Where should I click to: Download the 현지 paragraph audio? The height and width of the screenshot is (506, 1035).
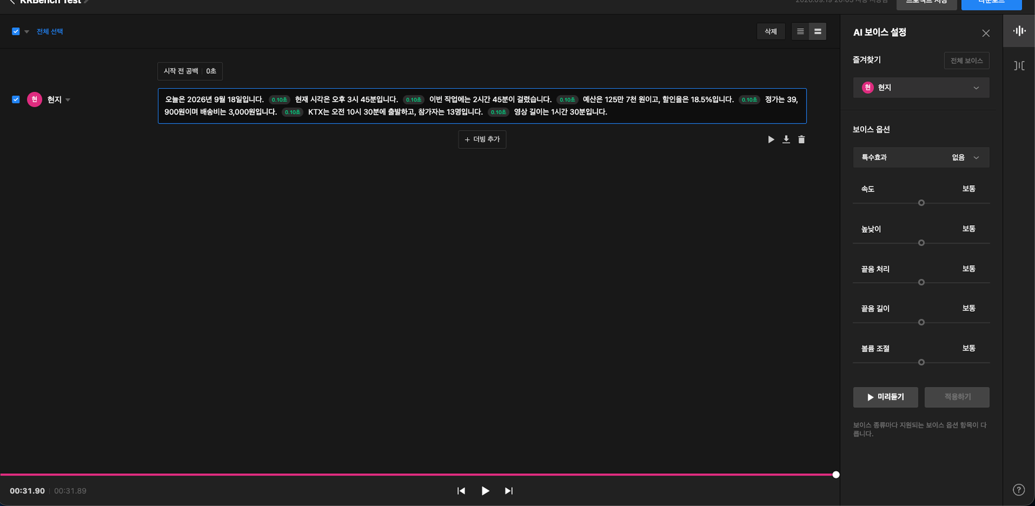tap(786, 139)
